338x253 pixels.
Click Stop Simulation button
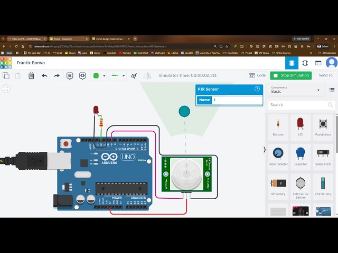coord(291,75)
